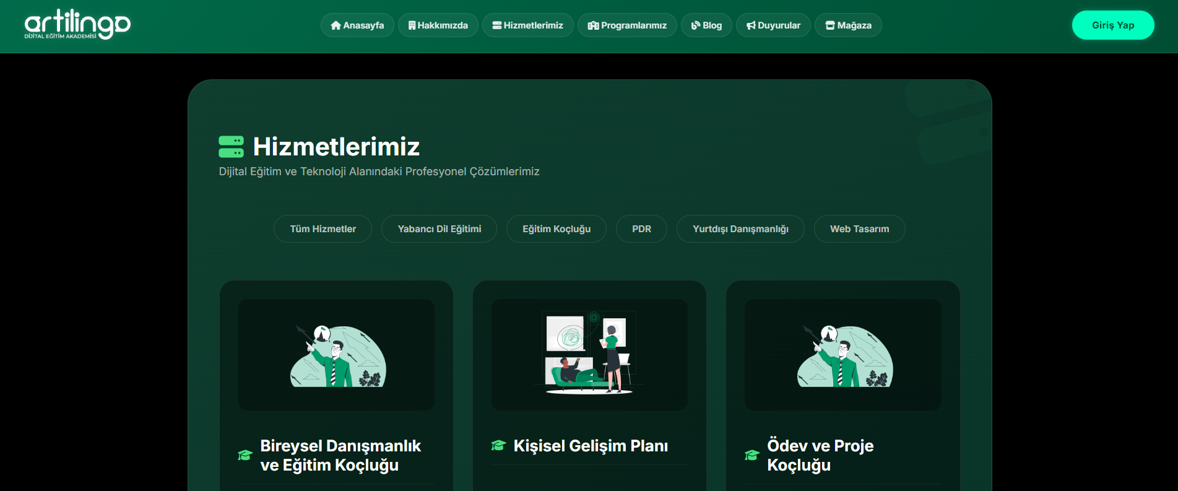Click the Bireysel Danışmanlık ve Eğitim Koçluğu title
The image size is (1178, 491).
pos(340,455)
